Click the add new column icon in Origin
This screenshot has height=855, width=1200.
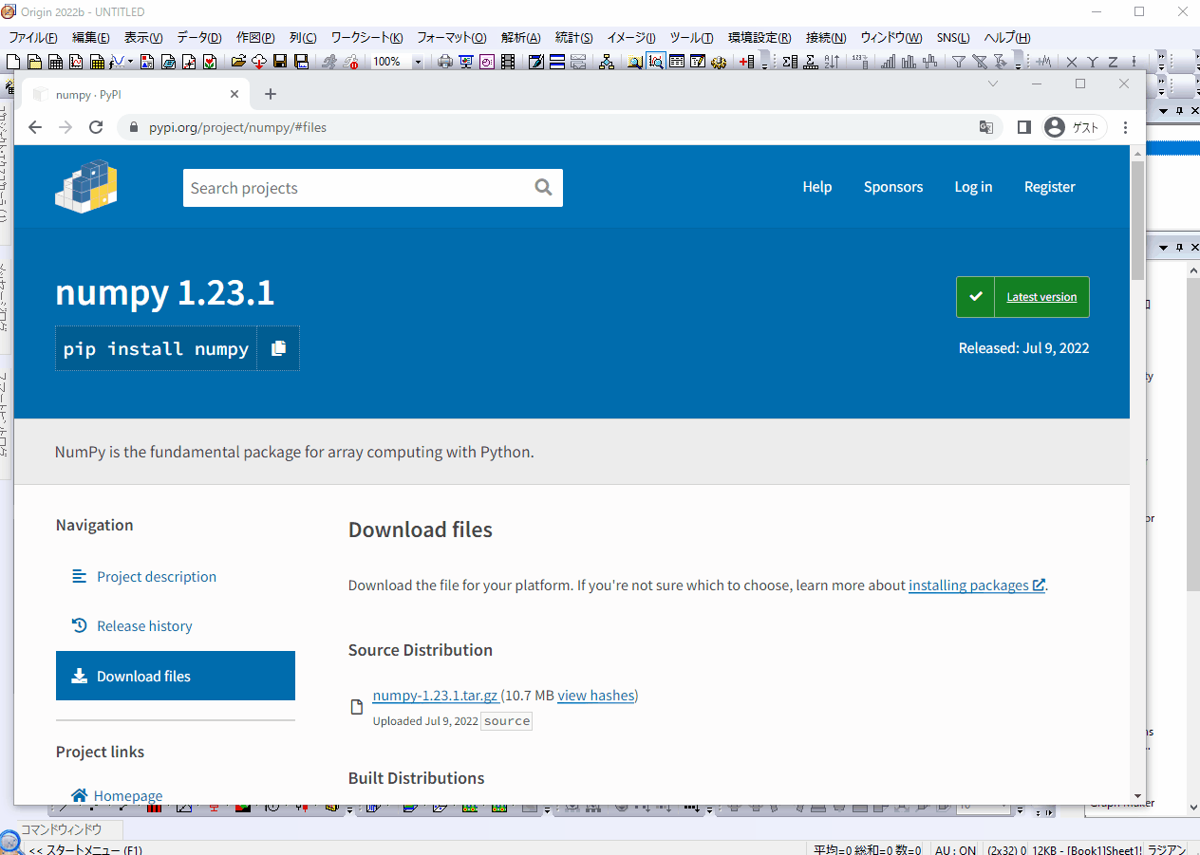click(746, 62)
